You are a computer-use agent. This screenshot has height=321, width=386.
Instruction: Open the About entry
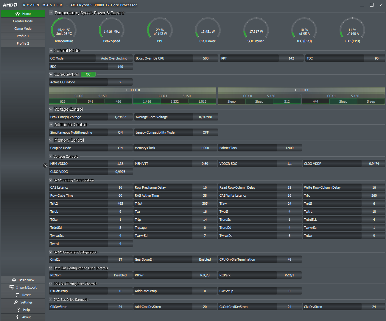pyautogui.click(x=23, y=317)
